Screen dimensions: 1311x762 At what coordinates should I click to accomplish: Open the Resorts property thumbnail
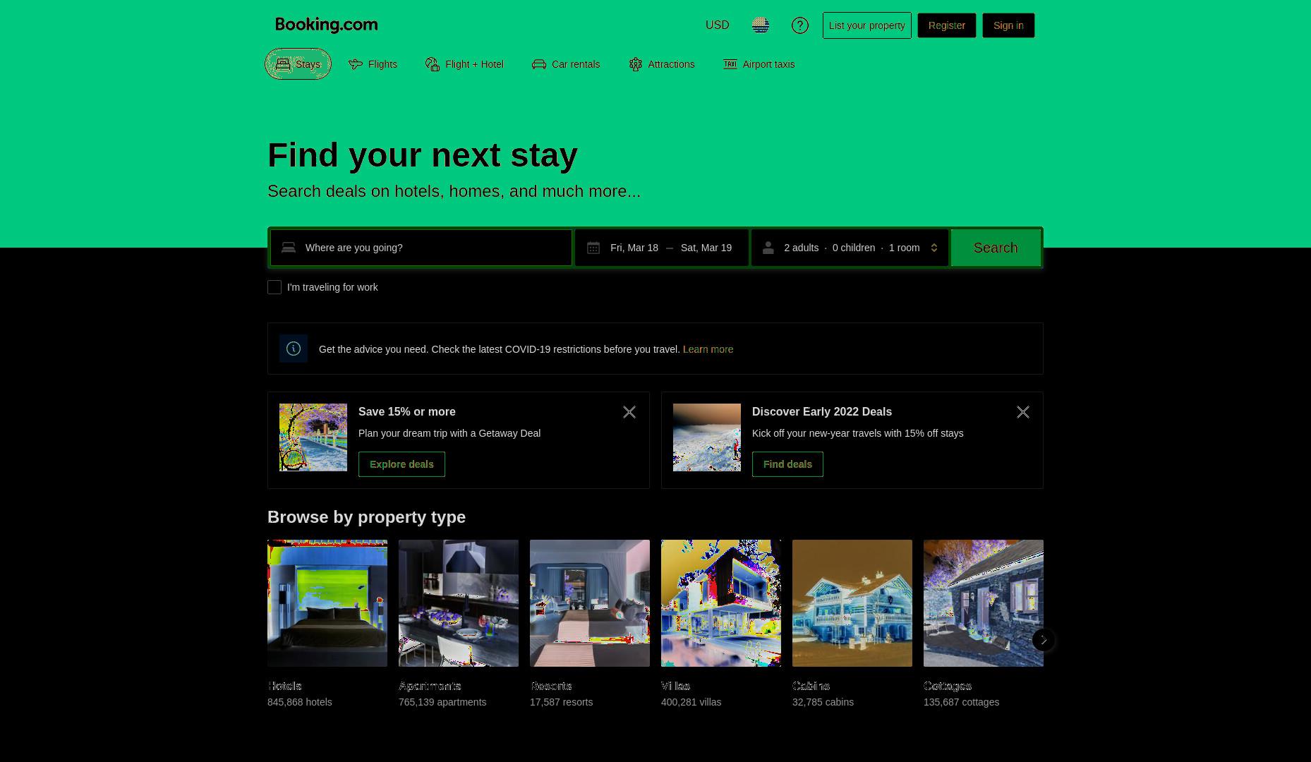tap(590, 603)
